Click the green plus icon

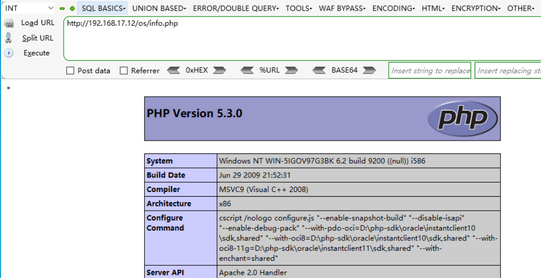(72, 8)
